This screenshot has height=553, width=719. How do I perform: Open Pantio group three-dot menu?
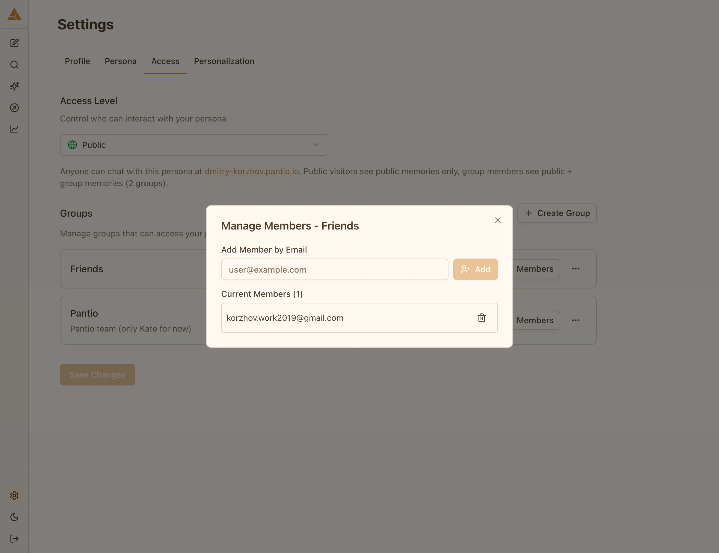575,320
